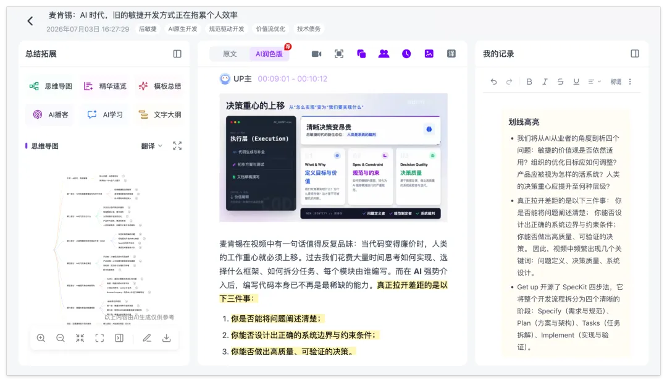Click the 价值流优化 tag

pos(271,29)
